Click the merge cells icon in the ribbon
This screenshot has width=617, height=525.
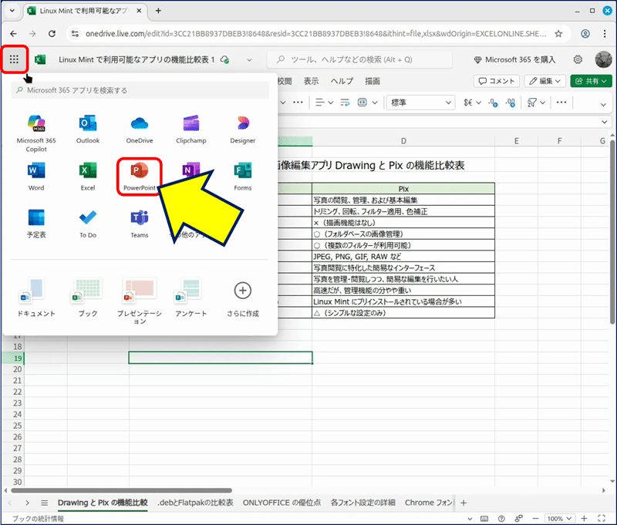click(x=362, y=103)
